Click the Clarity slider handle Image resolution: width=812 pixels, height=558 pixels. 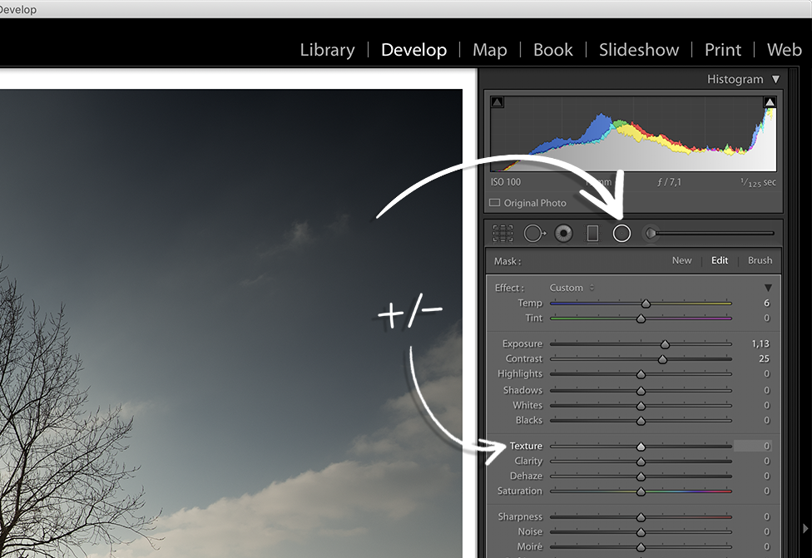[641, 462]
